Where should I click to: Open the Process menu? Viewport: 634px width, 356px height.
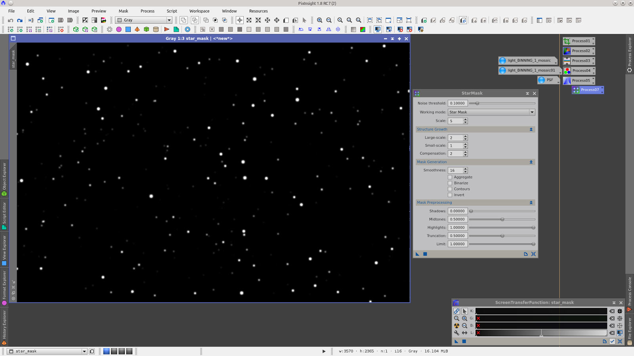pyautogui.click(x=147, y=11)
